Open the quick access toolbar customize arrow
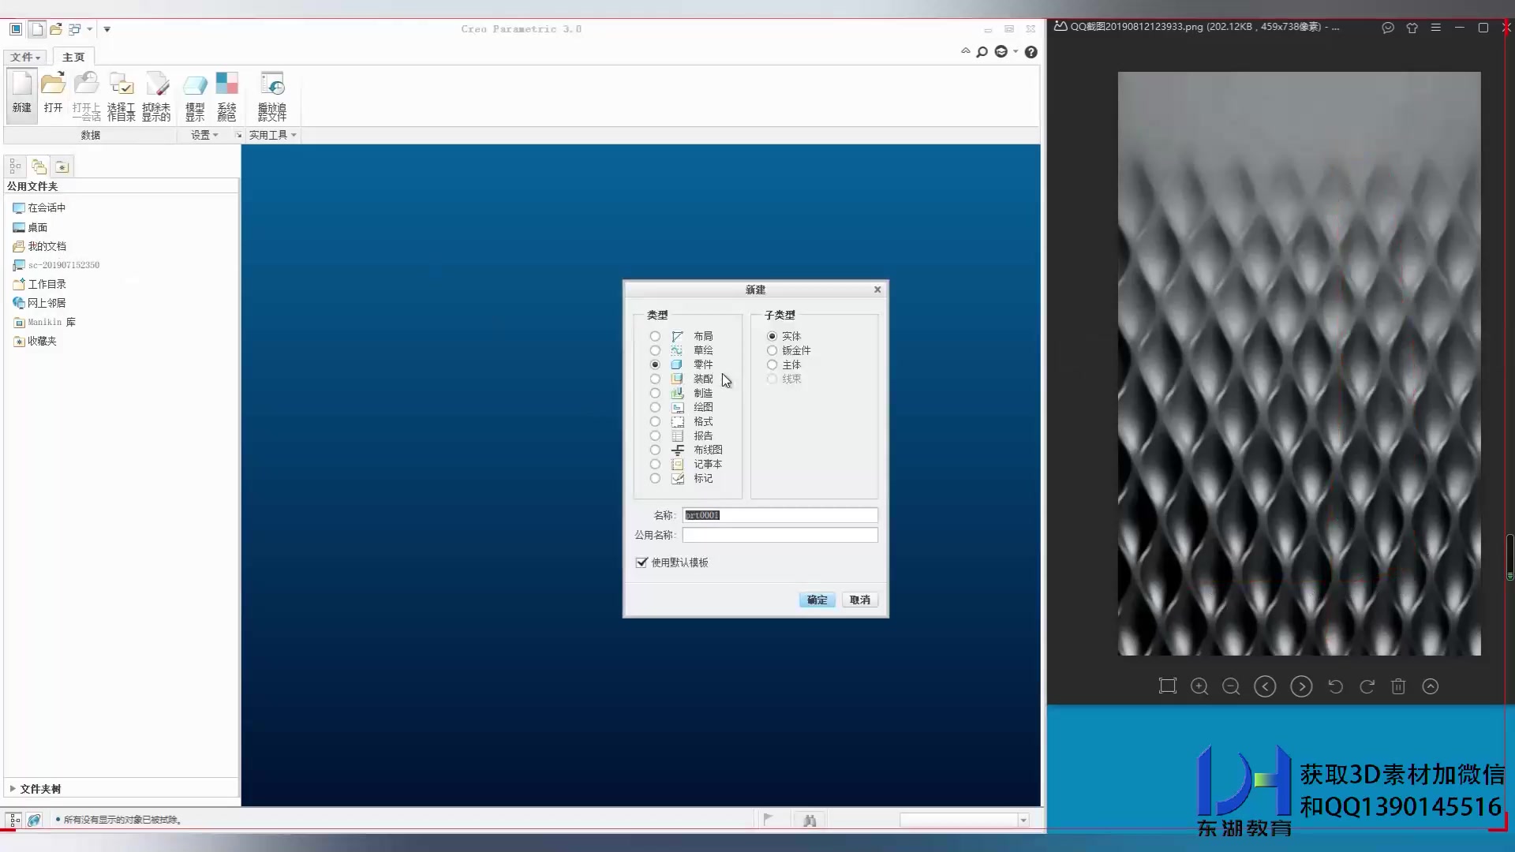The width and height of the screenshot is (1515, 852). coord(107,29)
